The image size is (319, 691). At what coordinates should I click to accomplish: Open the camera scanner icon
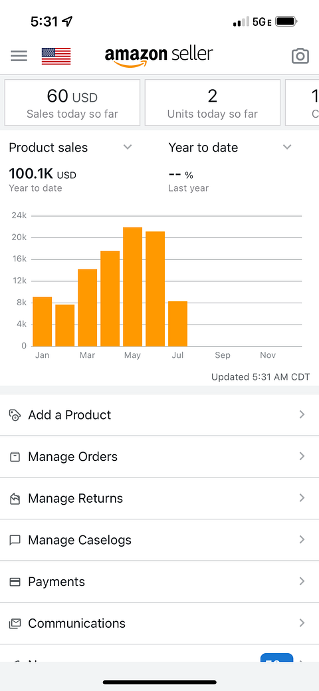(300, 56)
